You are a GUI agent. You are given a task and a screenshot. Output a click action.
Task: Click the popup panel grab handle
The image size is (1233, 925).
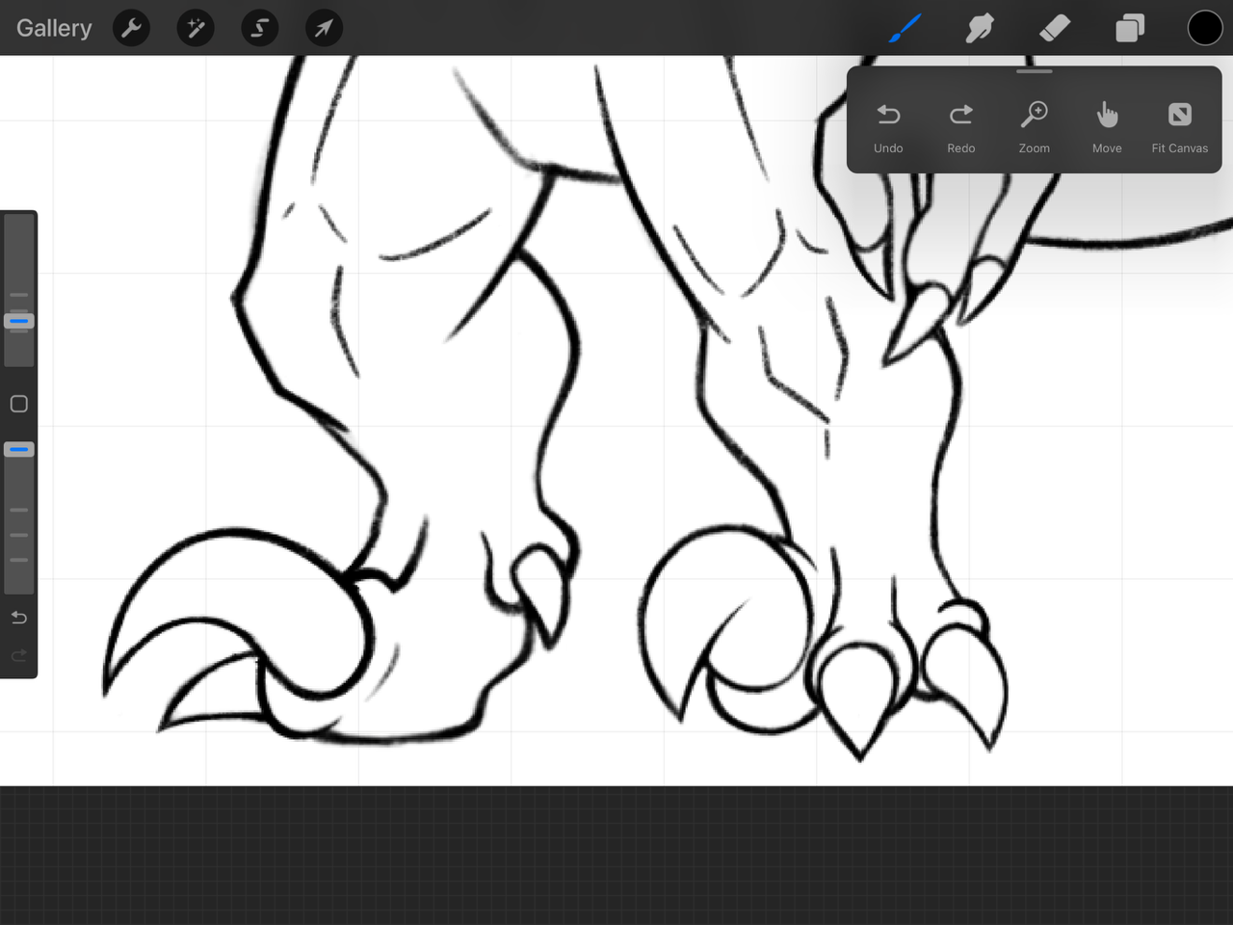1035,71
